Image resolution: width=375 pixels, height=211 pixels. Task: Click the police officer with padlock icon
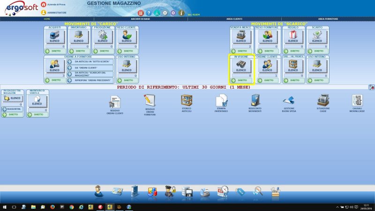(x=170, y=191)
